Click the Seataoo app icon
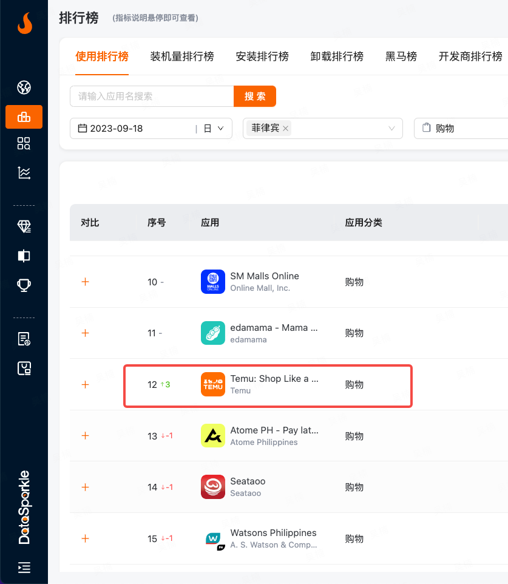The image size is (508, 584). tap(213, 487)
